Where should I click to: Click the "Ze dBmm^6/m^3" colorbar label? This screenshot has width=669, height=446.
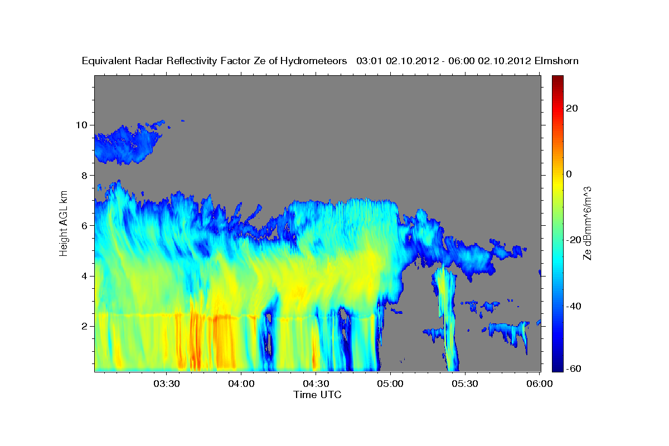(x=587, y=223)
